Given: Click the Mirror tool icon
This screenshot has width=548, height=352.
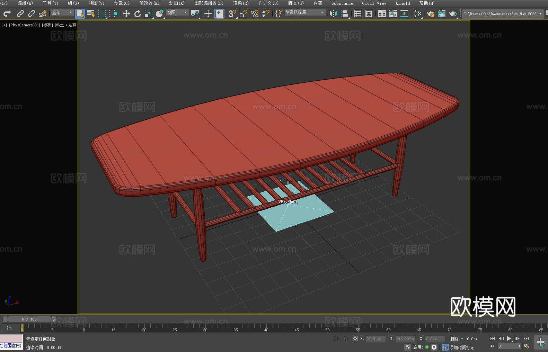Looking at the screenshot, I should click(x=334, y=13).
